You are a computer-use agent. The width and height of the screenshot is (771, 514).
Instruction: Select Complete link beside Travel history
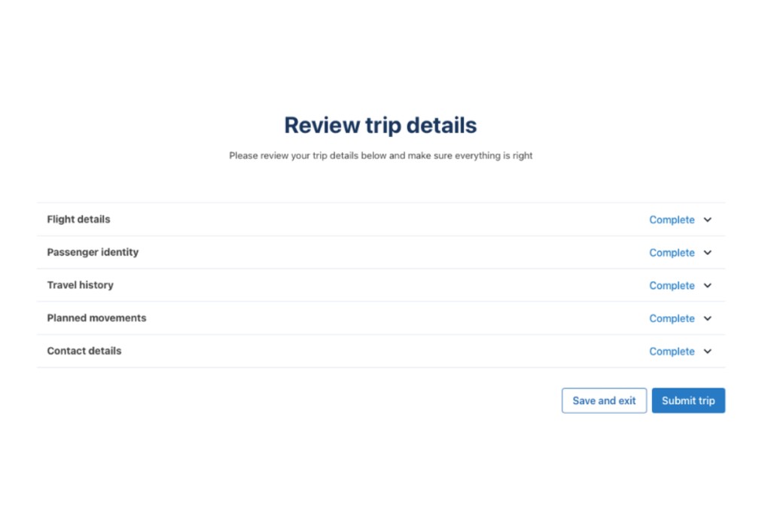point(672,286)
